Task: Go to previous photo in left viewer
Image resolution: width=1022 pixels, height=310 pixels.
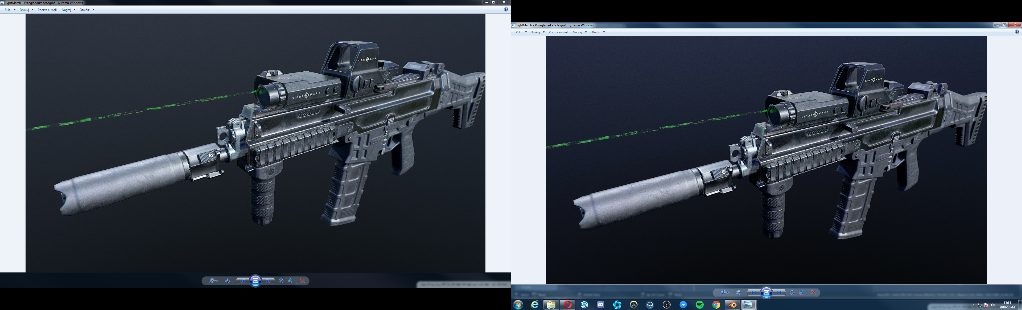Action: (x=242, y=281)
